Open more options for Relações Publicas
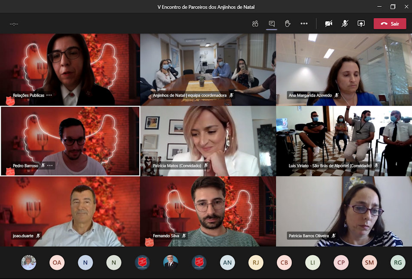 (x=49, y=95)
